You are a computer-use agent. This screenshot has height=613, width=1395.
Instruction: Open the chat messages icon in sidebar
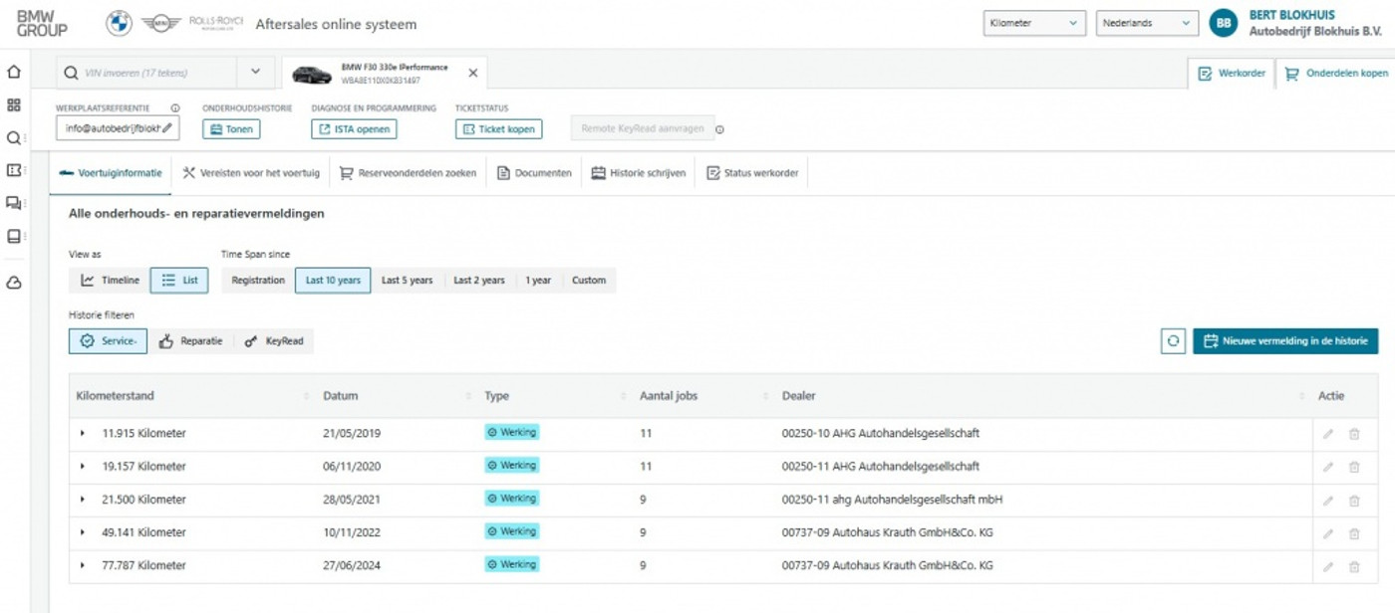point(14,203)
